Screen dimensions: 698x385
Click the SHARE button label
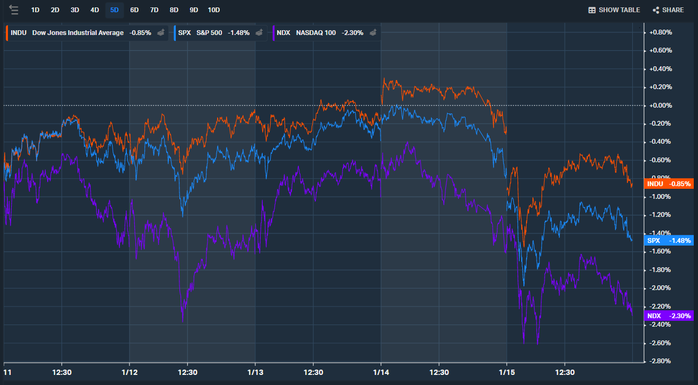tap(673, 10)
